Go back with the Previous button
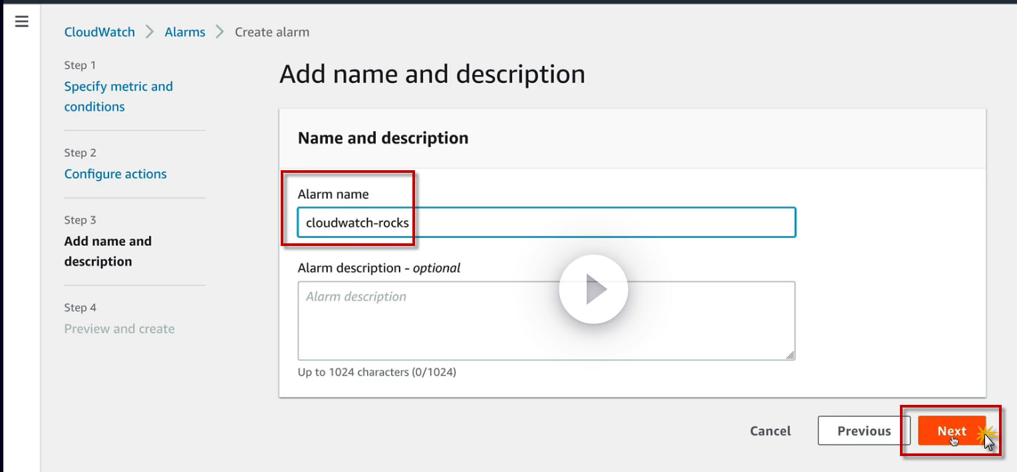The height and width of the screenshot is (472, 1017). 864,431
